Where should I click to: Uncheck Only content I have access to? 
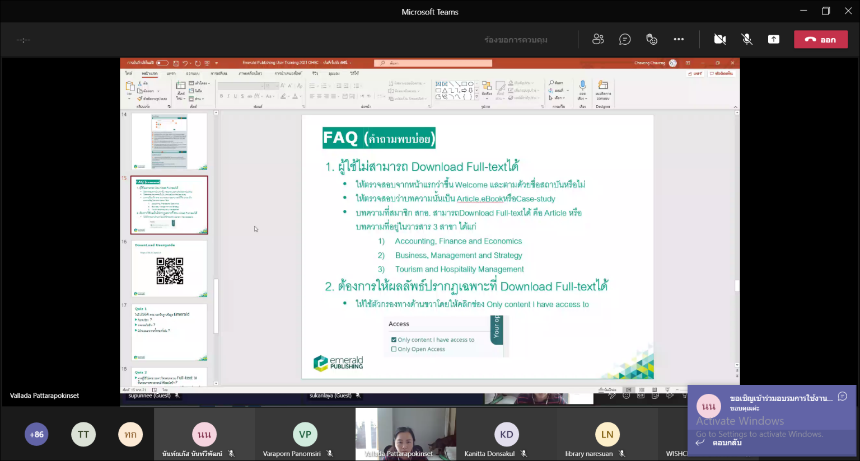(394, 340)
